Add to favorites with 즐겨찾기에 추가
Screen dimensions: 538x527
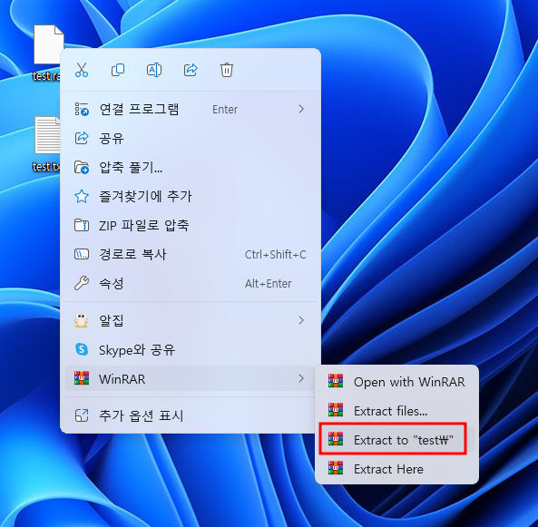pyautogui.click(x=191, y=196)
